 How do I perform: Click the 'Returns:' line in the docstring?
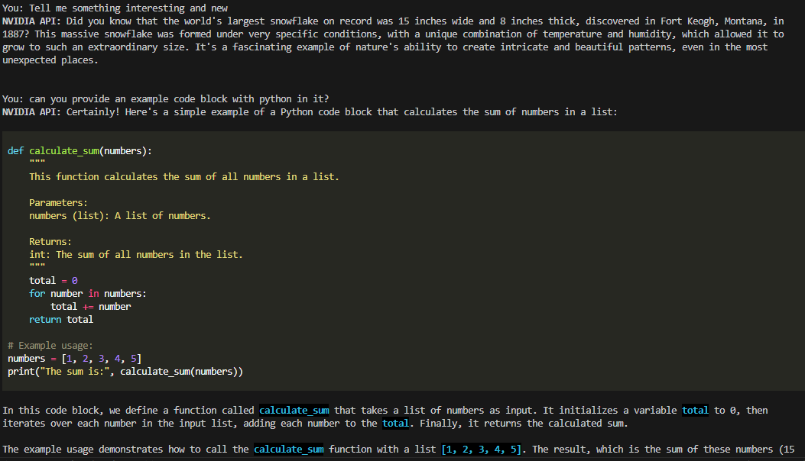tap(50, 241)
